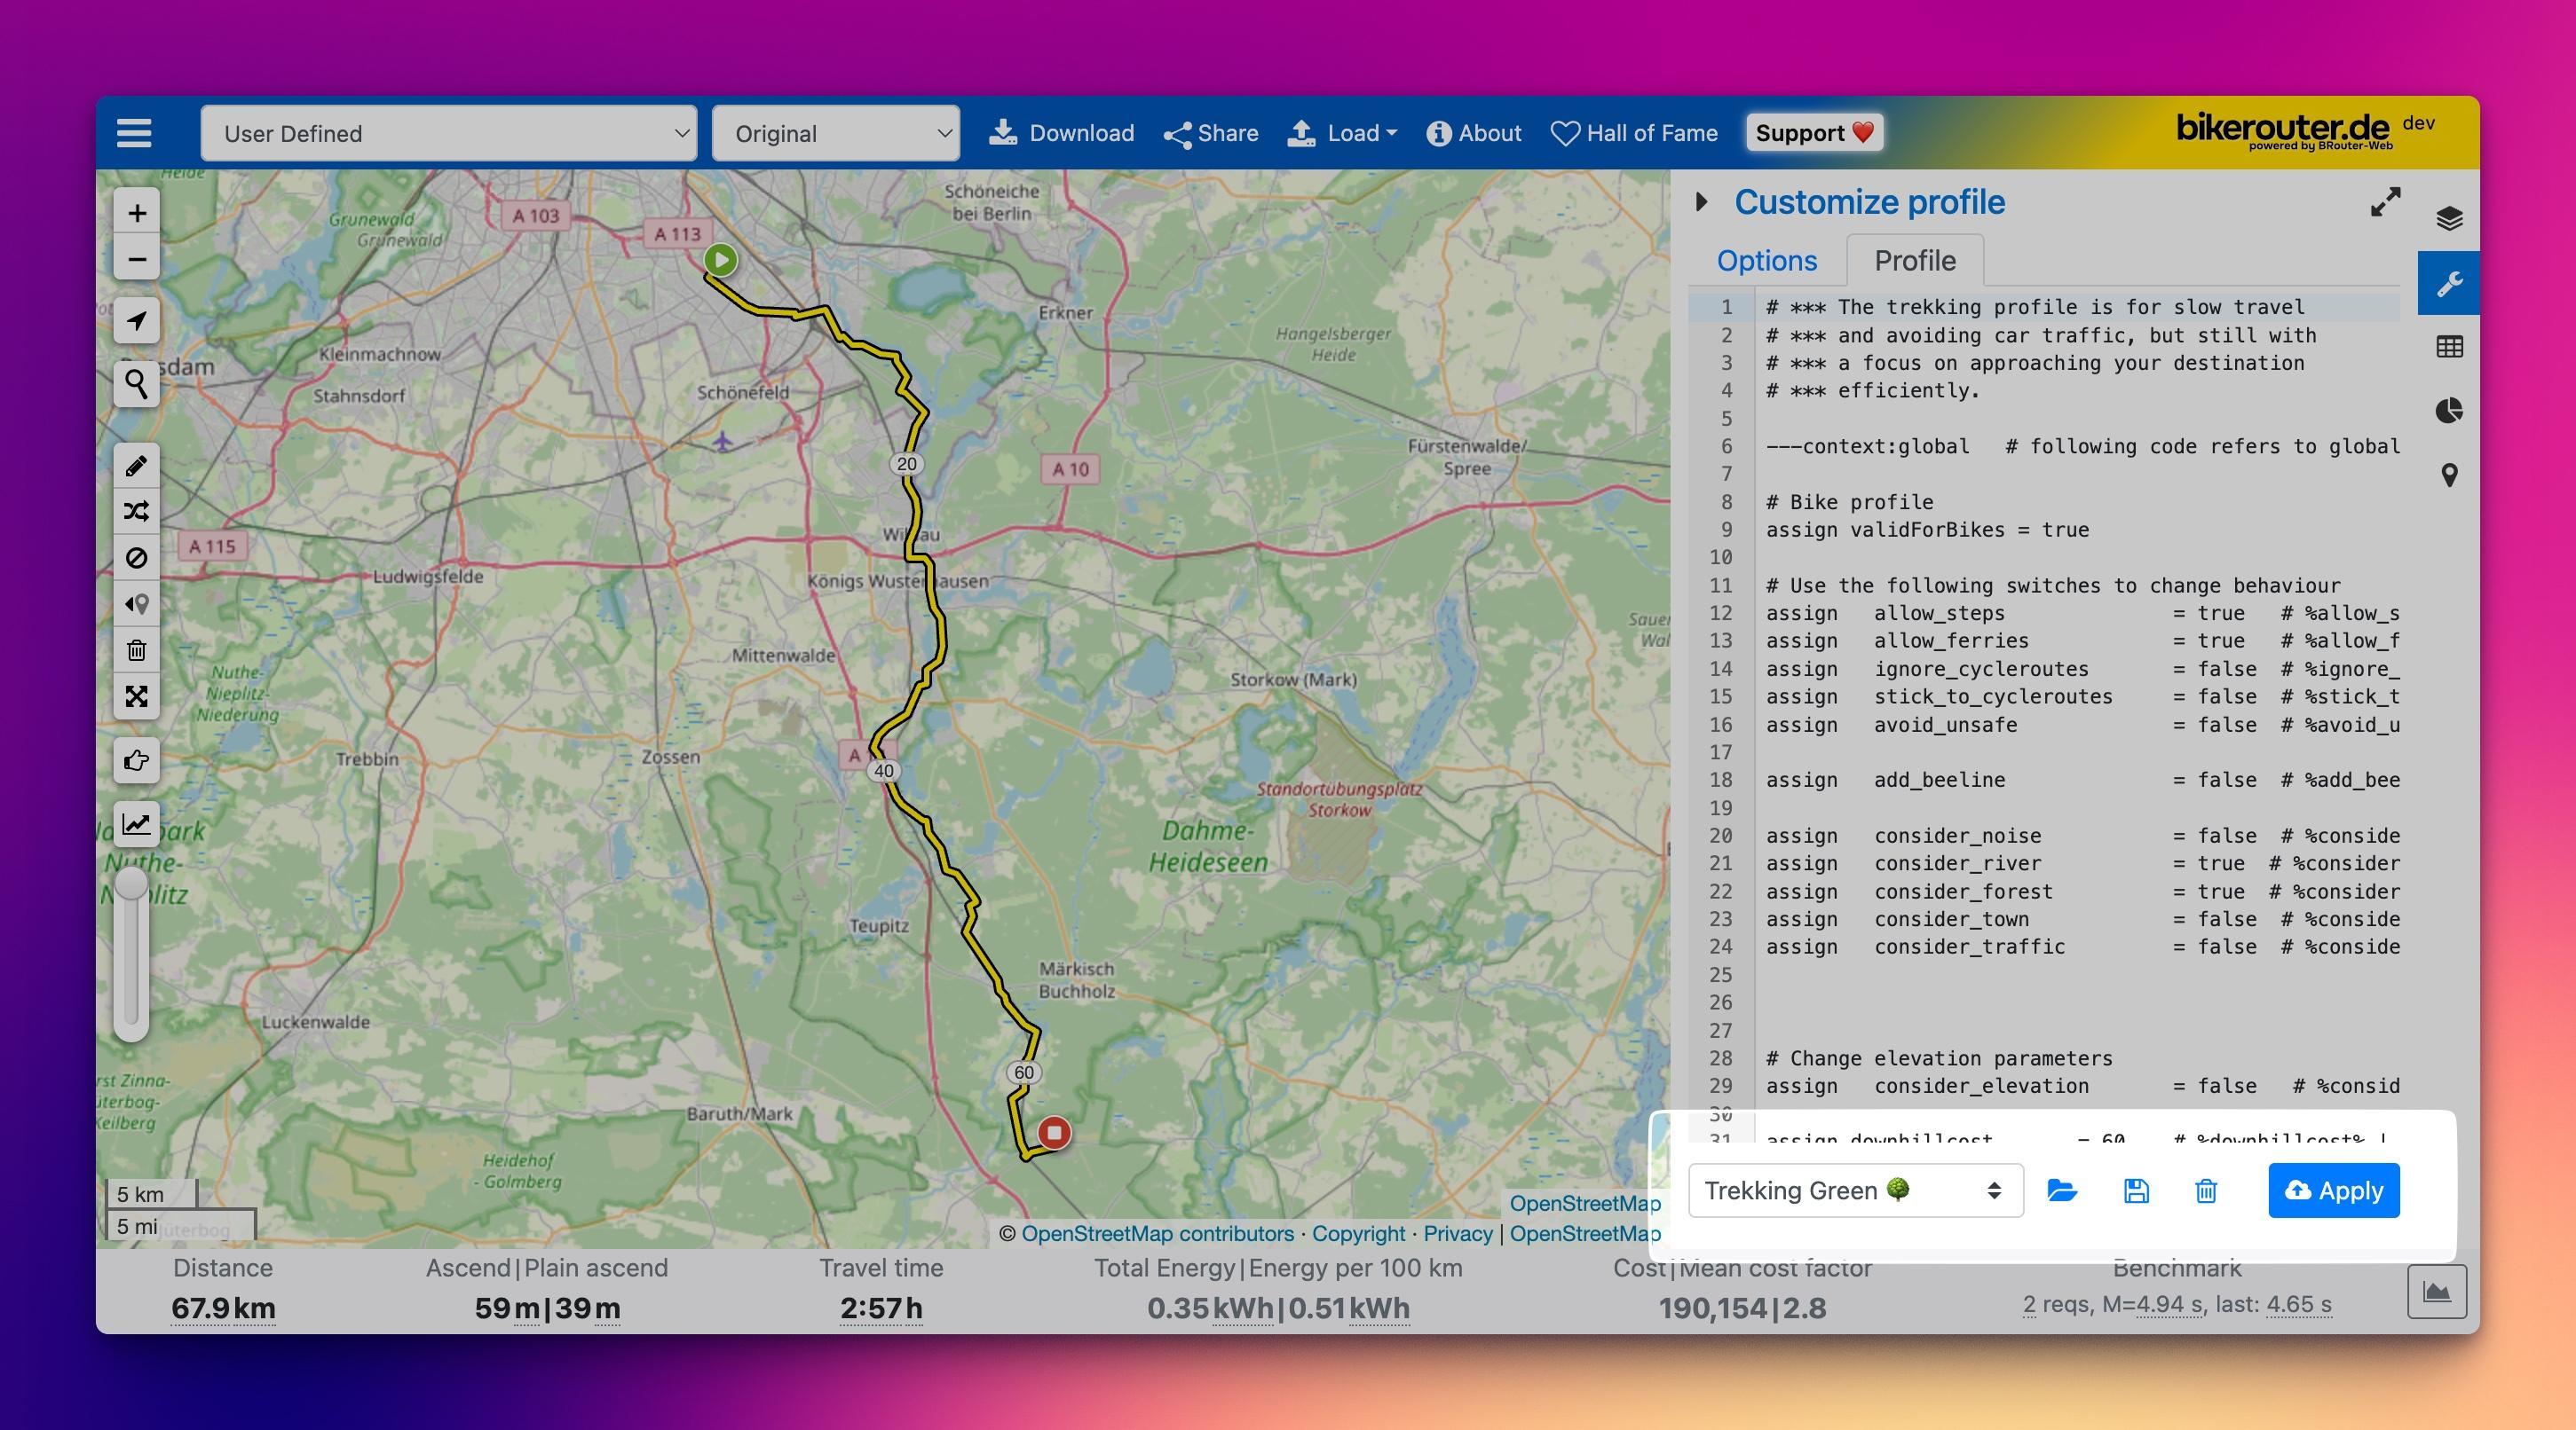Click the draw route pencil tool
Viewport: 2576px width, 1430px height.
[137, 466]
